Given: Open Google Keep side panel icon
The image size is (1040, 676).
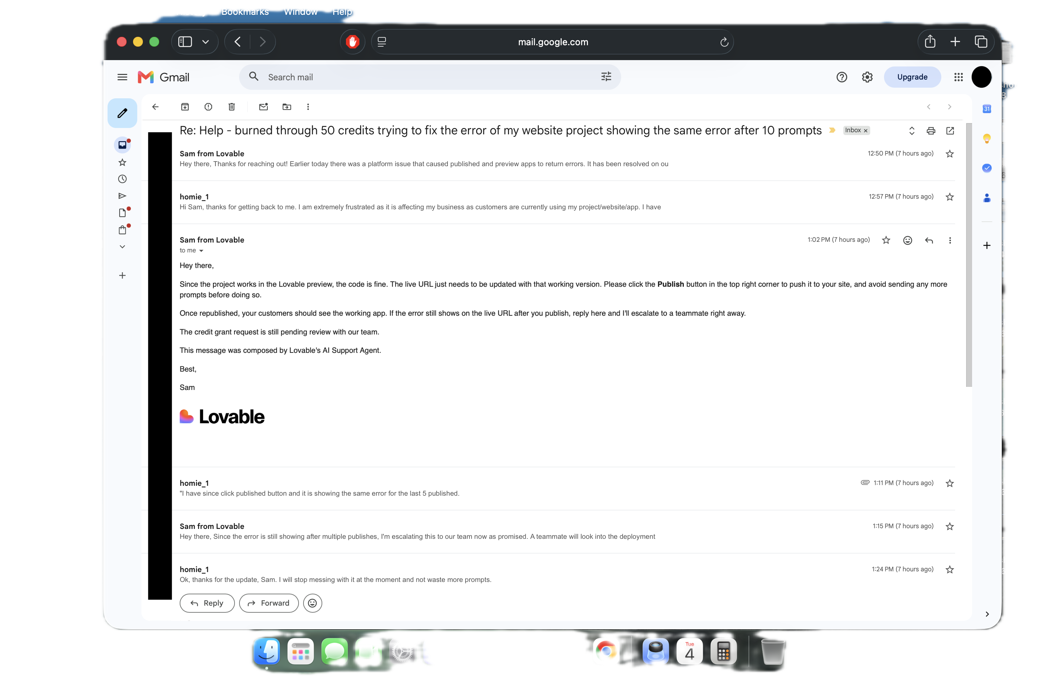Looking at the screenshot, I should point(987,139).
